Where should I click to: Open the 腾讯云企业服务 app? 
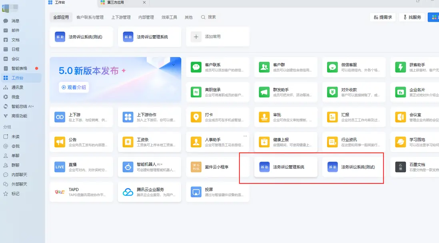[150, 192]
